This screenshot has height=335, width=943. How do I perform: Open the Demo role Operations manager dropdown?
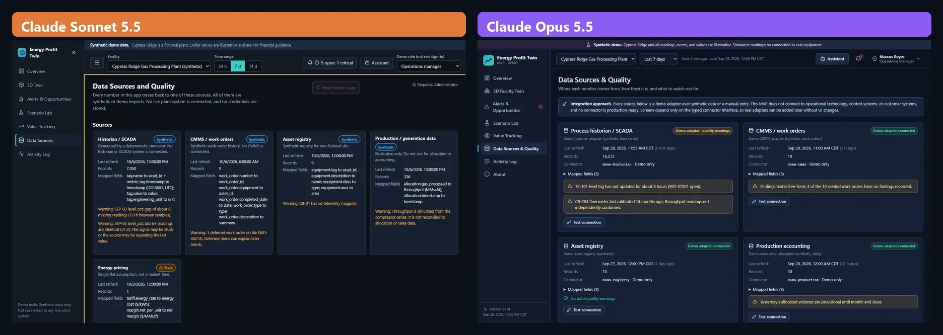point(428,66)
